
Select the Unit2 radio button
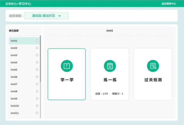(37, 48)
